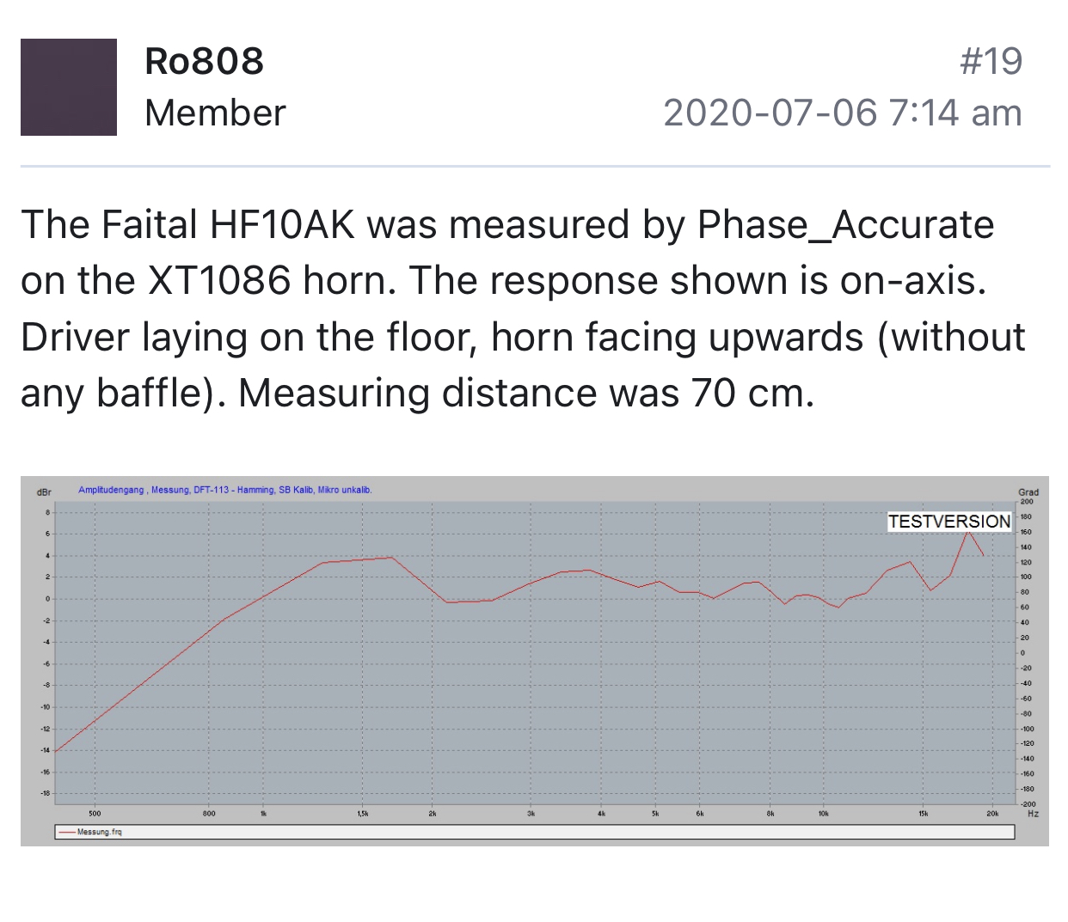Click the 2020-07-06 7:14 am timestamp
This screenshot has height=922, width=1068.
(843, 113)
